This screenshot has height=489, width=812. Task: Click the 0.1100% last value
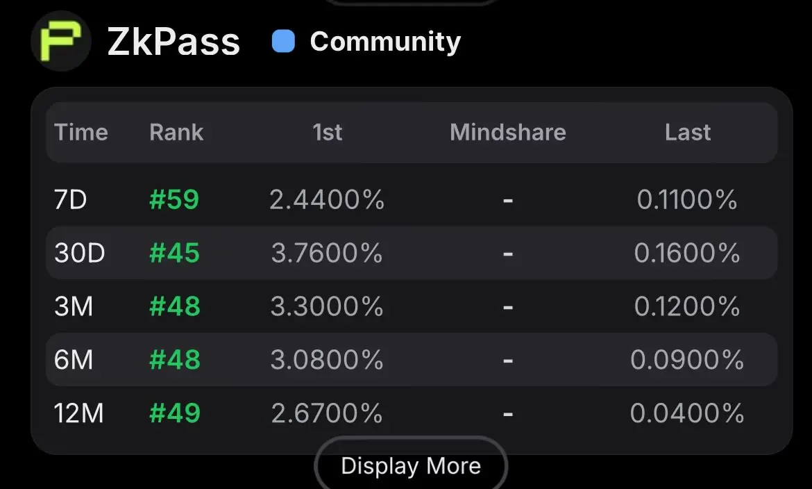pos(687,199)
